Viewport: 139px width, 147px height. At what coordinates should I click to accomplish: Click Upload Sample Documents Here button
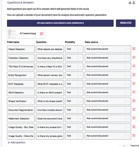[x=60, y=23]
